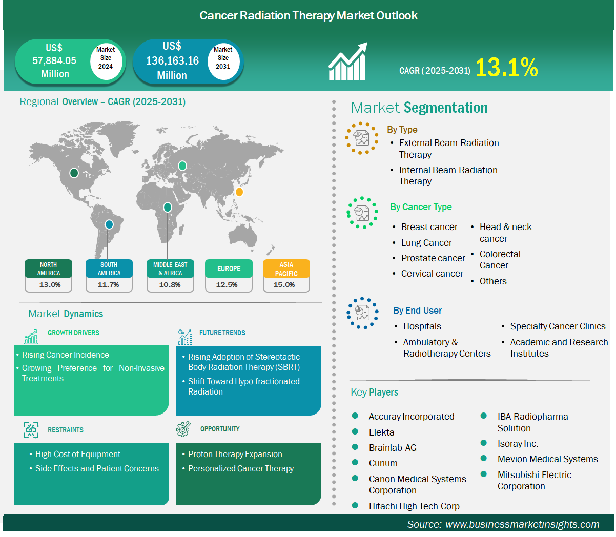Click the By End User blue dotted icon
Viewport: 616px width, 537px height.
click(362, 313)
